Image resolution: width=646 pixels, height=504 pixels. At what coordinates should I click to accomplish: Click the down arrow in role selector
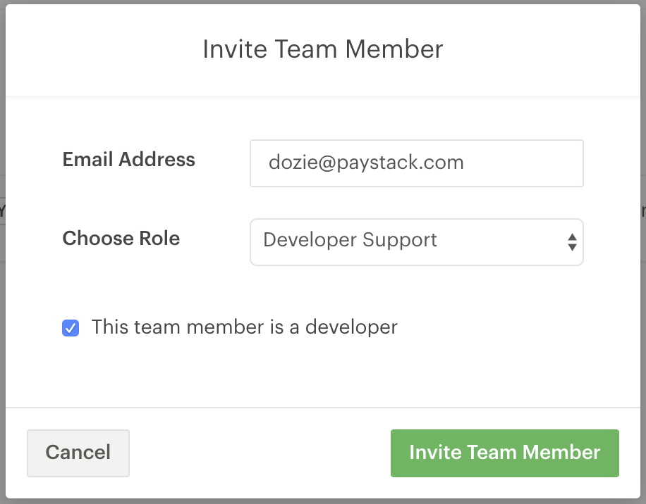click(x=572, y=247)
